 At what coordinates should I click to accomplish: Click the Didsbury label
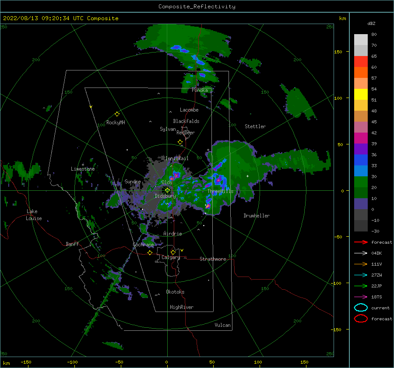coord(165,196)
